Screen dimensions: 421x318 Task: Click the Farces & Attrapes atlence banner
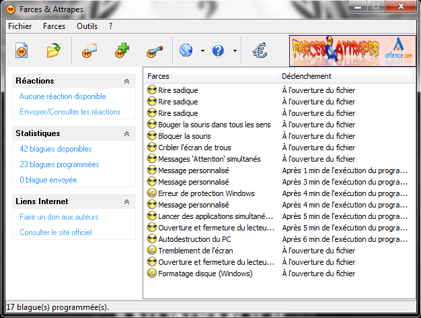tap(352, 51)
